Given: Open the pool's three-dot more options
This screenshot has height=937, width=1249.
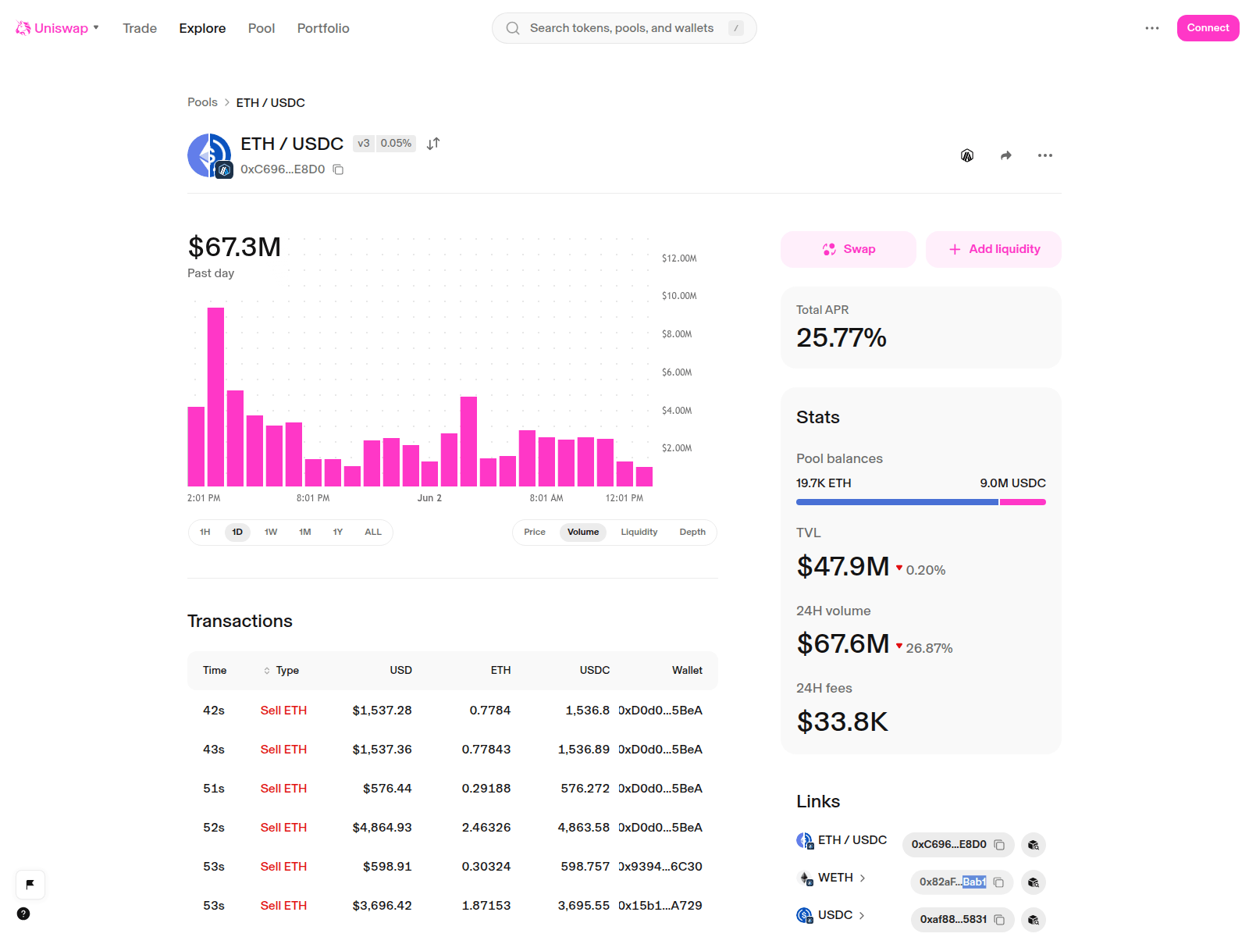Looking at the screenshot, I should (1045, 155).
